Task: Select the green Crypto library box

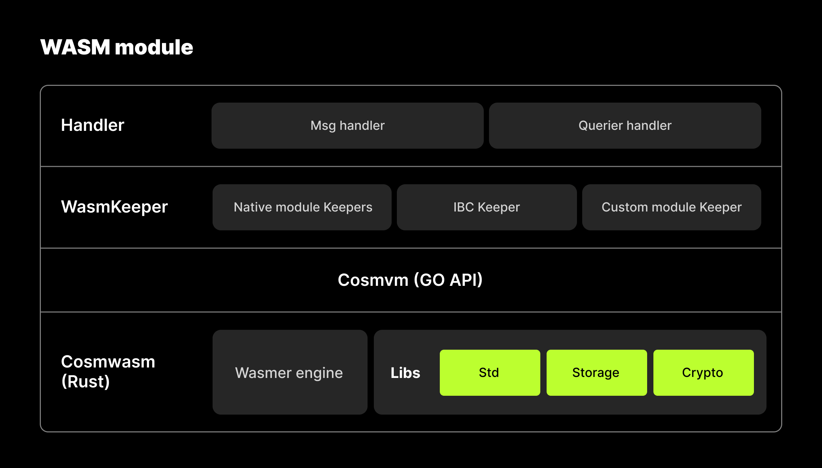Action: 703,373
